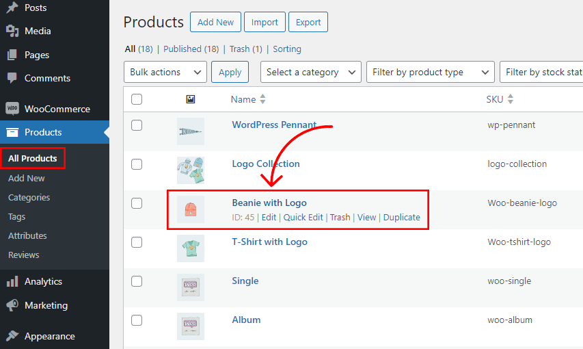Open Quick Edit for Beanie with Logo
583x349 pixels.
click(x=303, y=217)
